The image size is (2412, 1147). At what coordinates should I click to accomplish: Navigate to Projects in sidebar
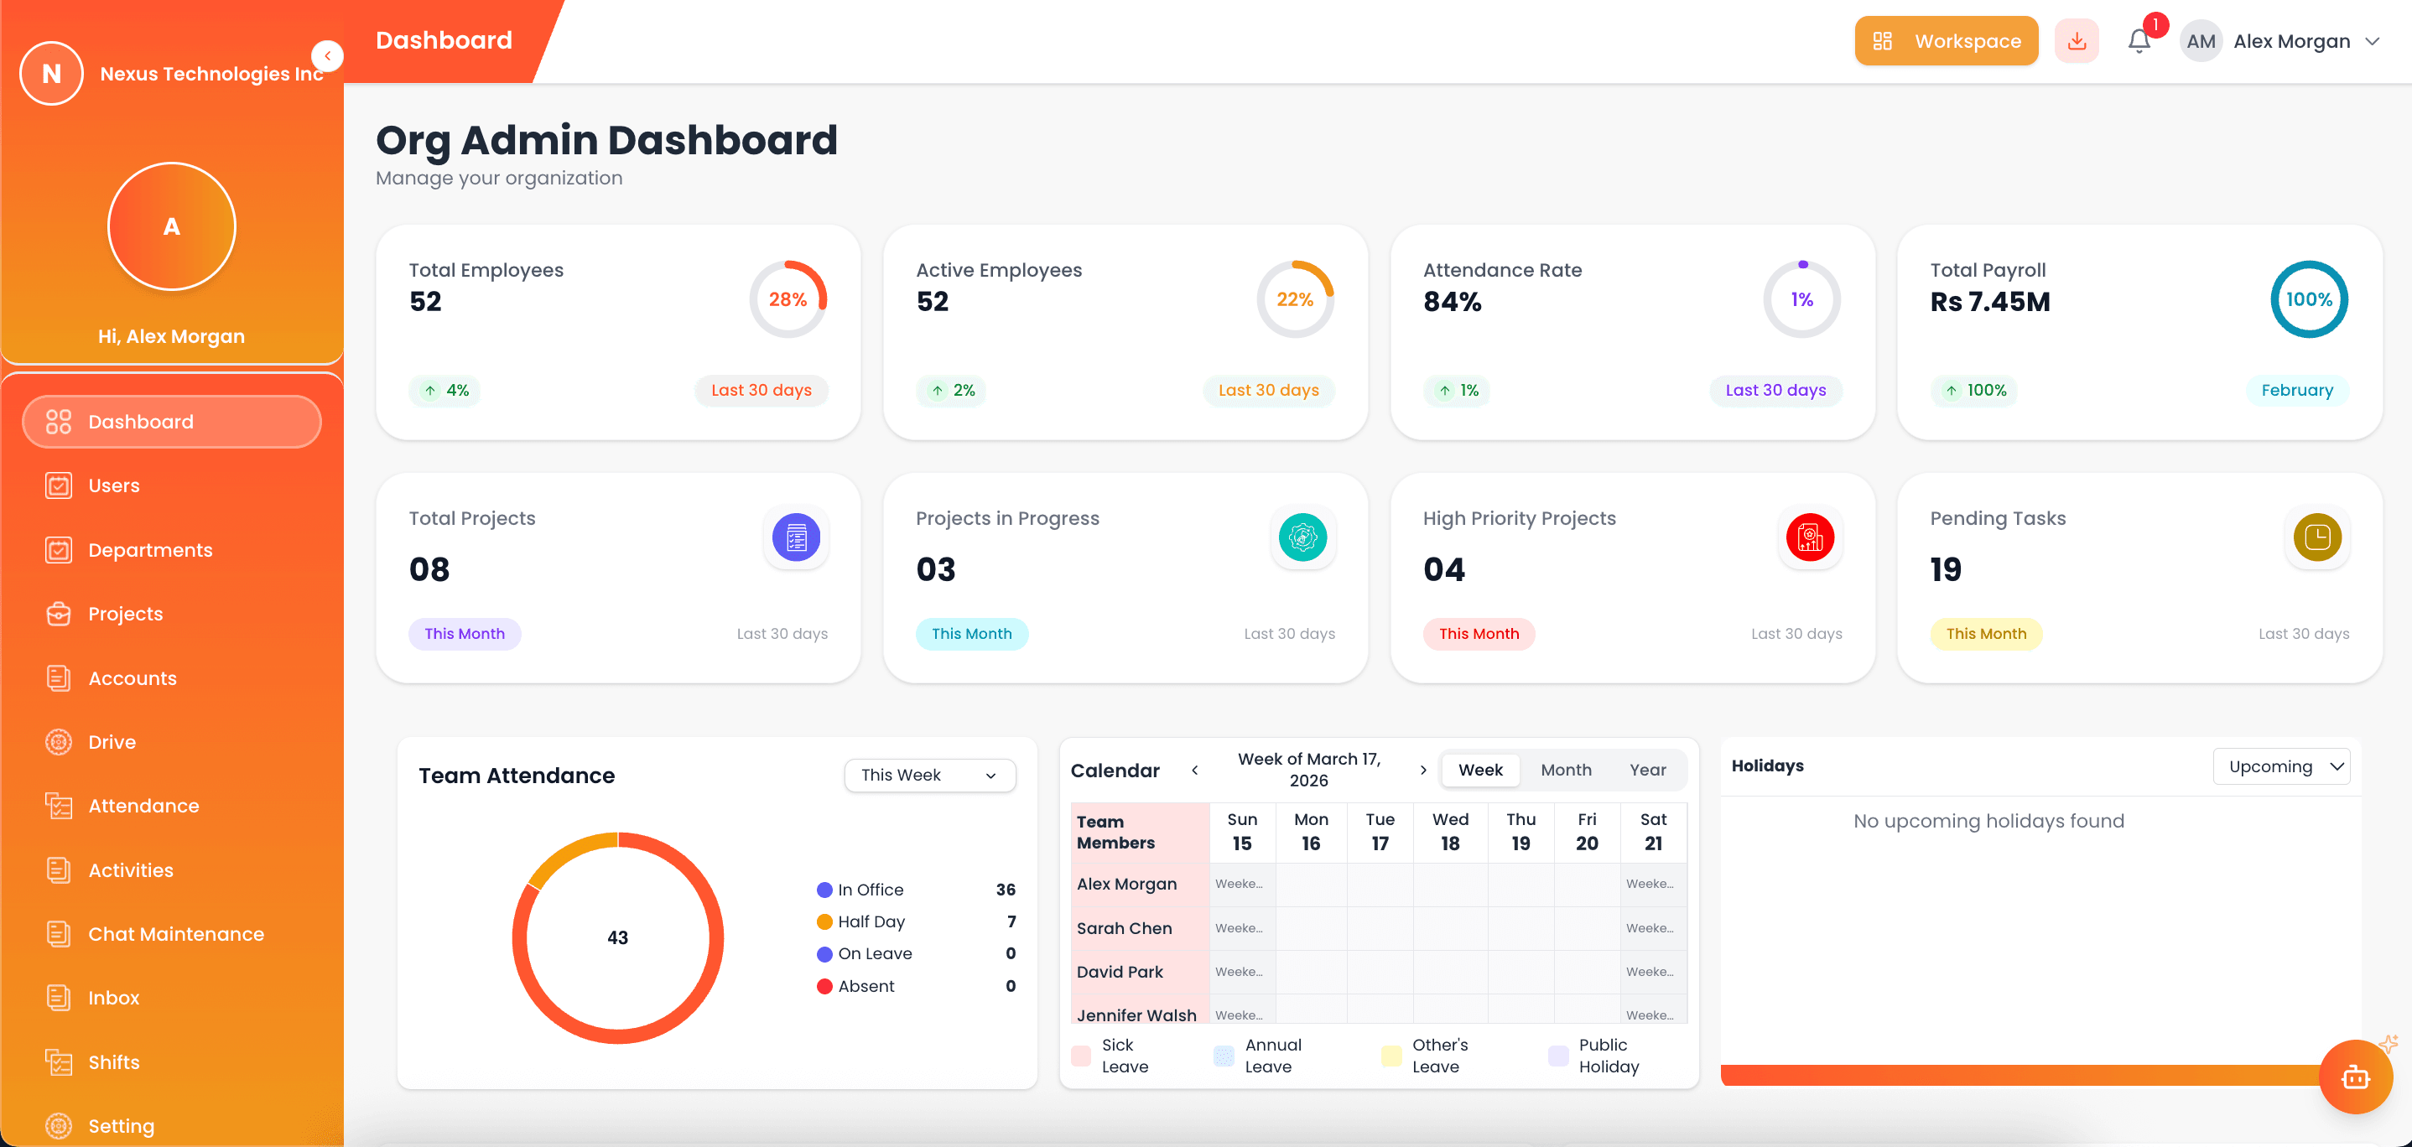(x=126, y=613)
